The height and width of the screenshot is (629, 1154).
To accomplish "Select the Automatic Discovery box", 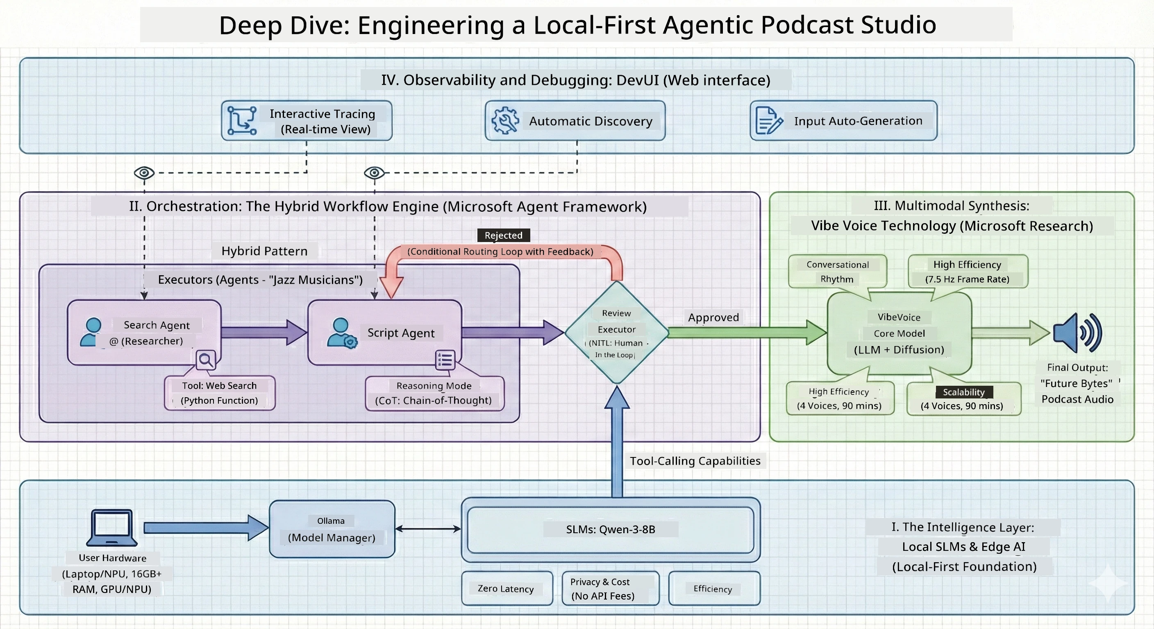I will coord(575,121).
